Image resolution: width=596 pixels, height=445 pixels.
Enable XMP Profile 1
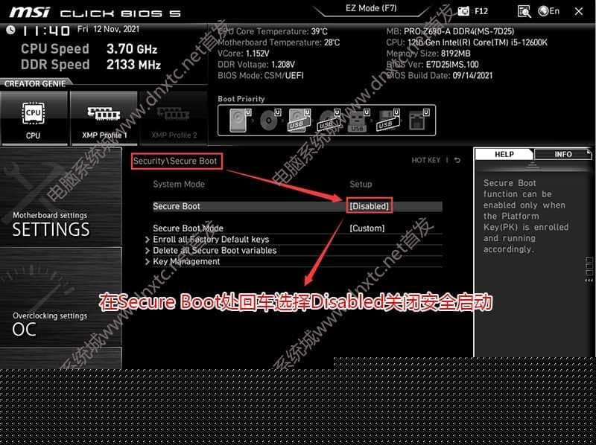pyautogui.click(x=104, y=117)
